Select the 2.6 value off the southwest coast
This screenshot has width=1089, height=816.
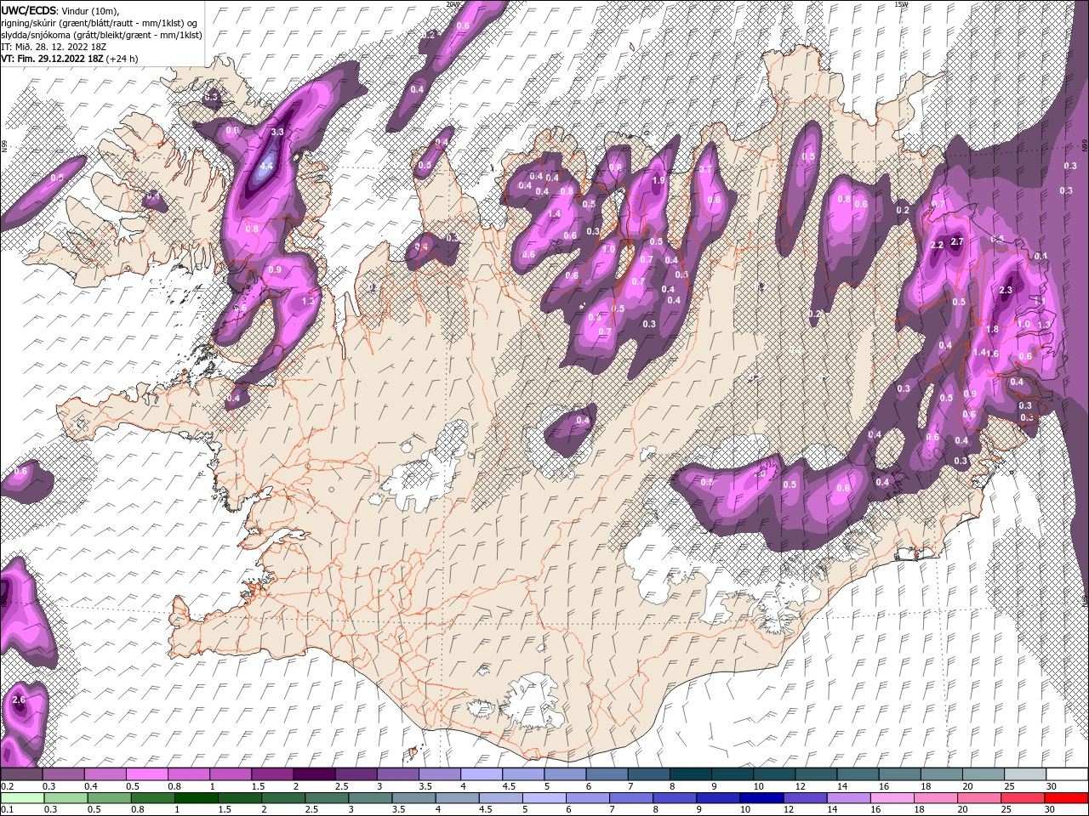20,700
